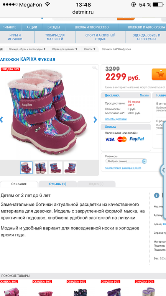This screenshot has height=296, width=166.
Task: Click the blue info icon
Action: coord(156,195)
